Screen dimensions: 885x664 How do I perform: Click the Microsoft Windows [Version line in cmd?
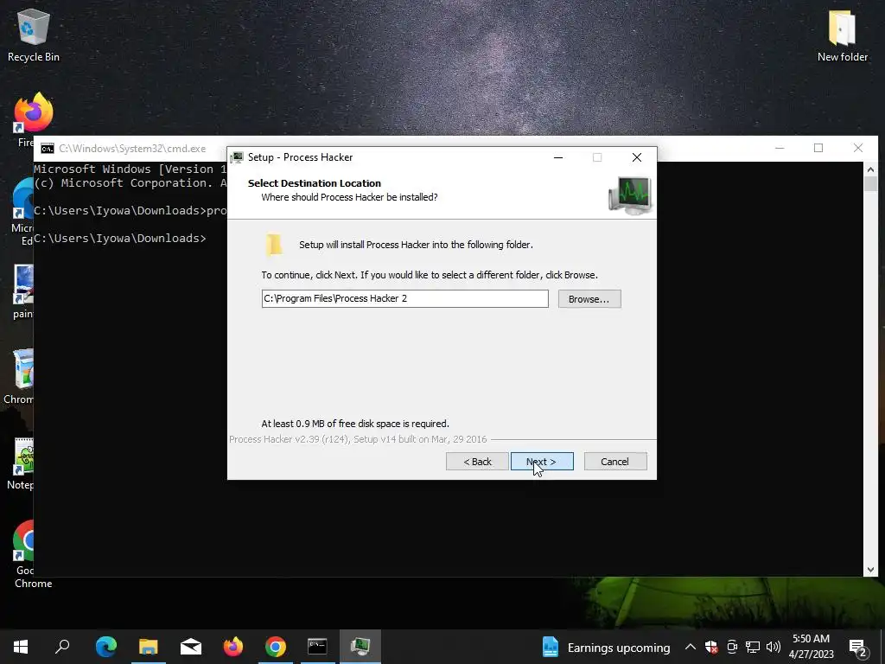coord(131,169)
